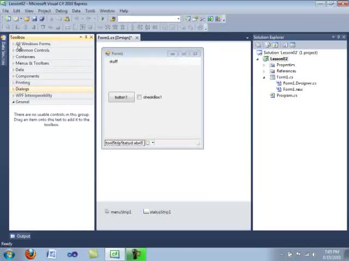This screenshot has width=349, height=261.
Task: Click the New Project toolbar icon
Action: point(8,19)
